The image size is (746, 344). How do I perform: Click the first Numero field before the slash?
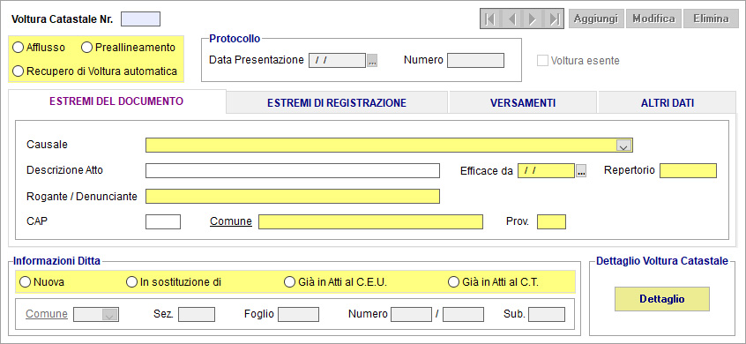pos(411,315)
